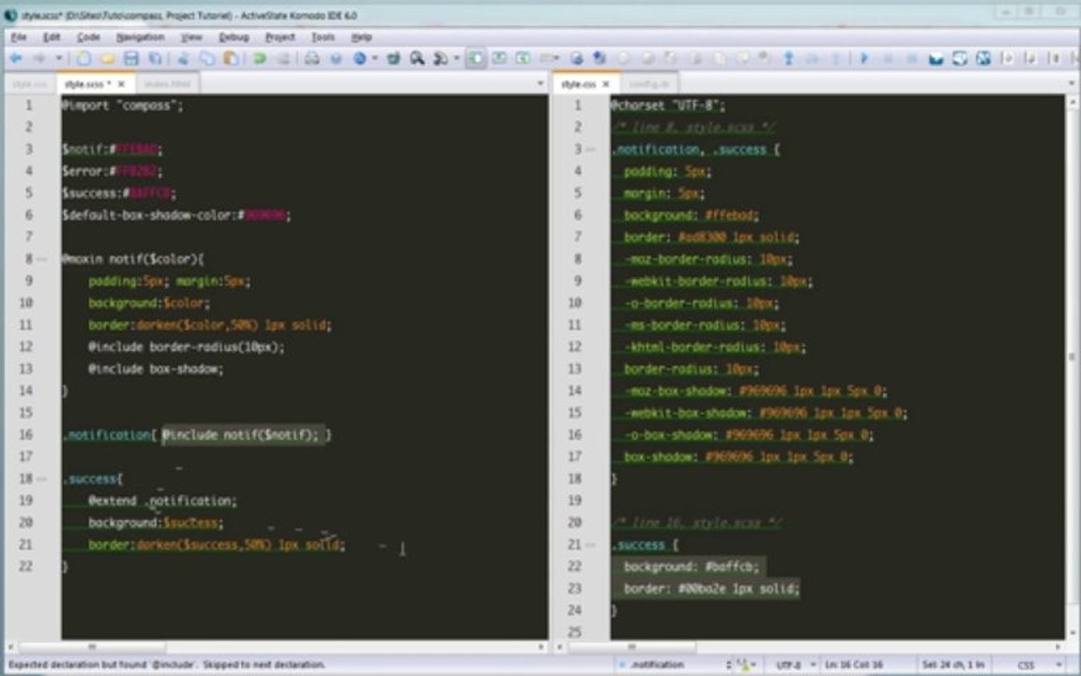Screen dimensions: 1081x676
Task: Click the @charset "UTF-8" line
Action: click(x=668, y=105)
